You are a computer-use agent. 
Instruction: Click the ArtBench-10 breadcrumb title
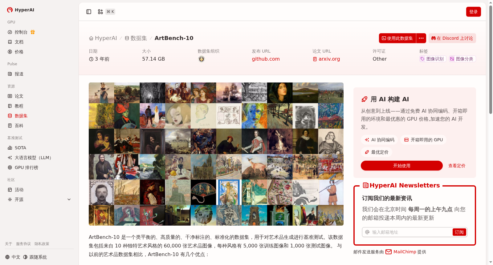pyautogui.click(x=174, y=38)
